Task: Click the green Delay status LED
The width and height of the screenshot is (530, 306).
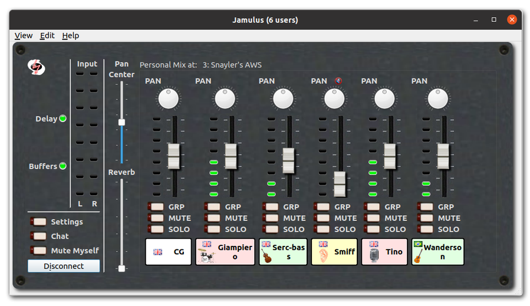Action: pos(63,119)
